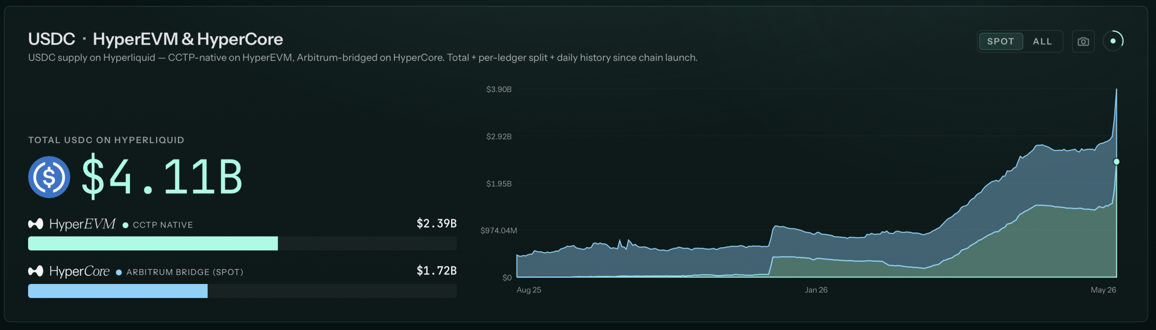
Task: Click the chart's latest data point marker
Action: coord(1116,162)
